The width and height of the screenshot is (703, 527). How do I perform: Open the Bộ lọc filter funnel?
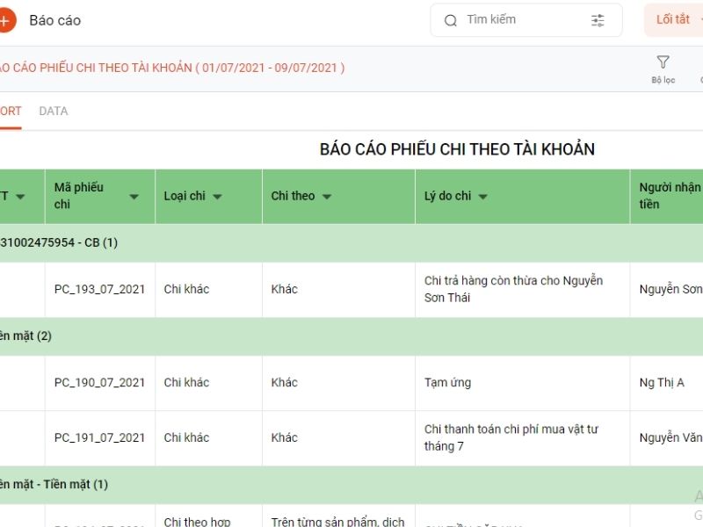(663, 69)
